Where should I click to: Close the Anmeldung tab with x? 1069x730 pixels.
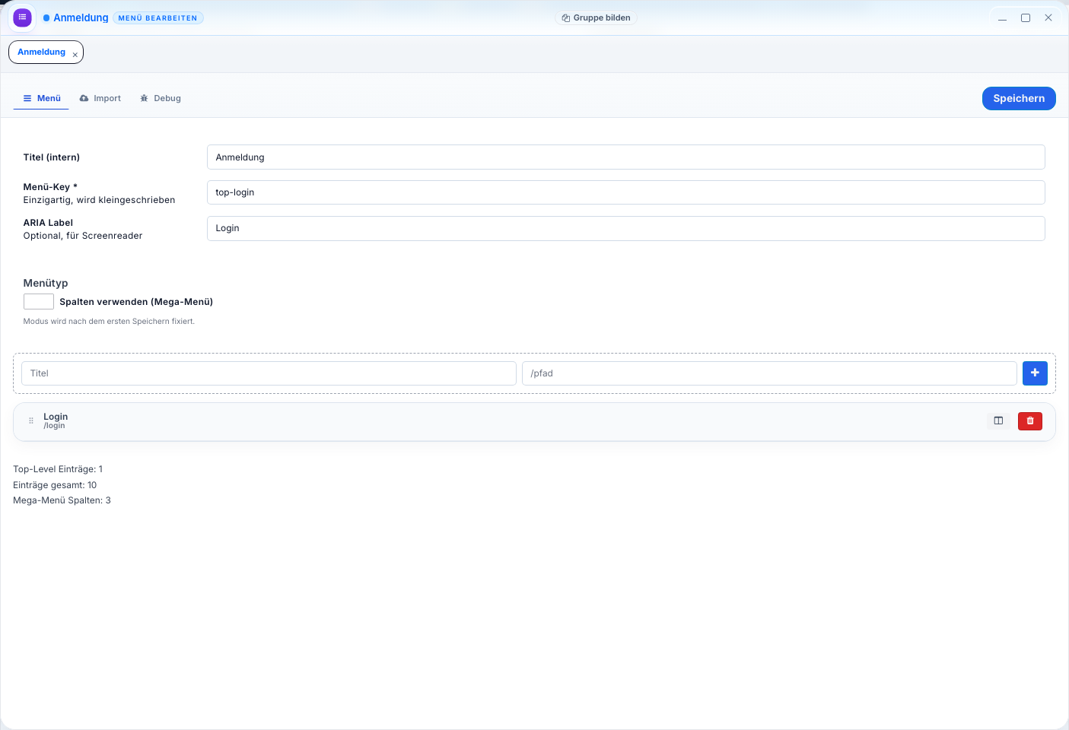(75, 55)
